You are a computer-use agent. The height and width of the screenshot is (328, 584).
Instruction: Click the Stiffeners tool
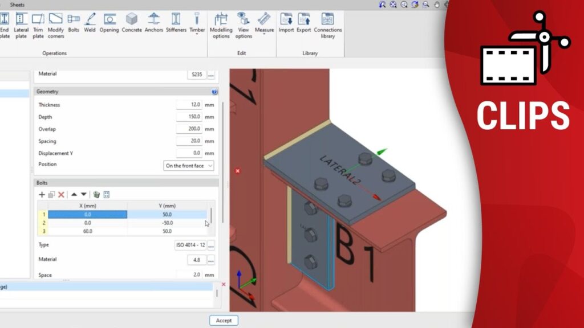176,22
